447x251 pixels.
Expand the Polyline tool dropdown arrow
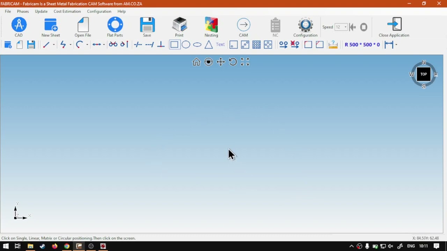click(70, 45)
